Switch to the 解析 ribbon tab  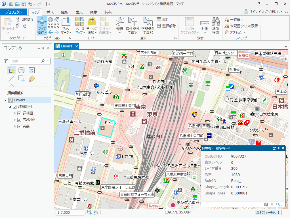64,12
